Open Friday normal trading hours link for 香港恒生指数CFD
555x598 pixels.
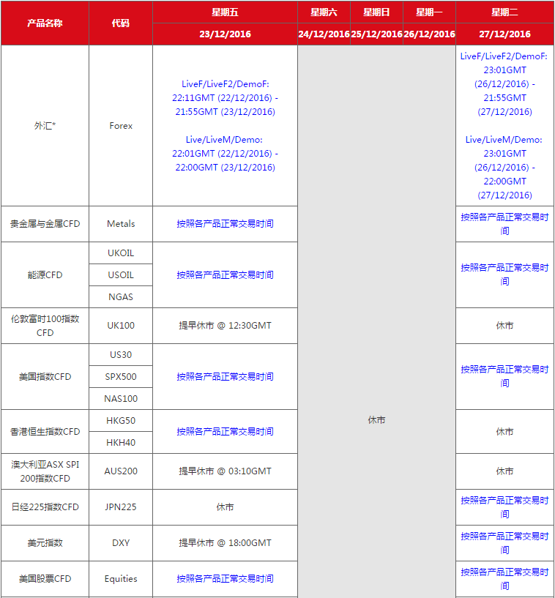[x=225, y=432]
